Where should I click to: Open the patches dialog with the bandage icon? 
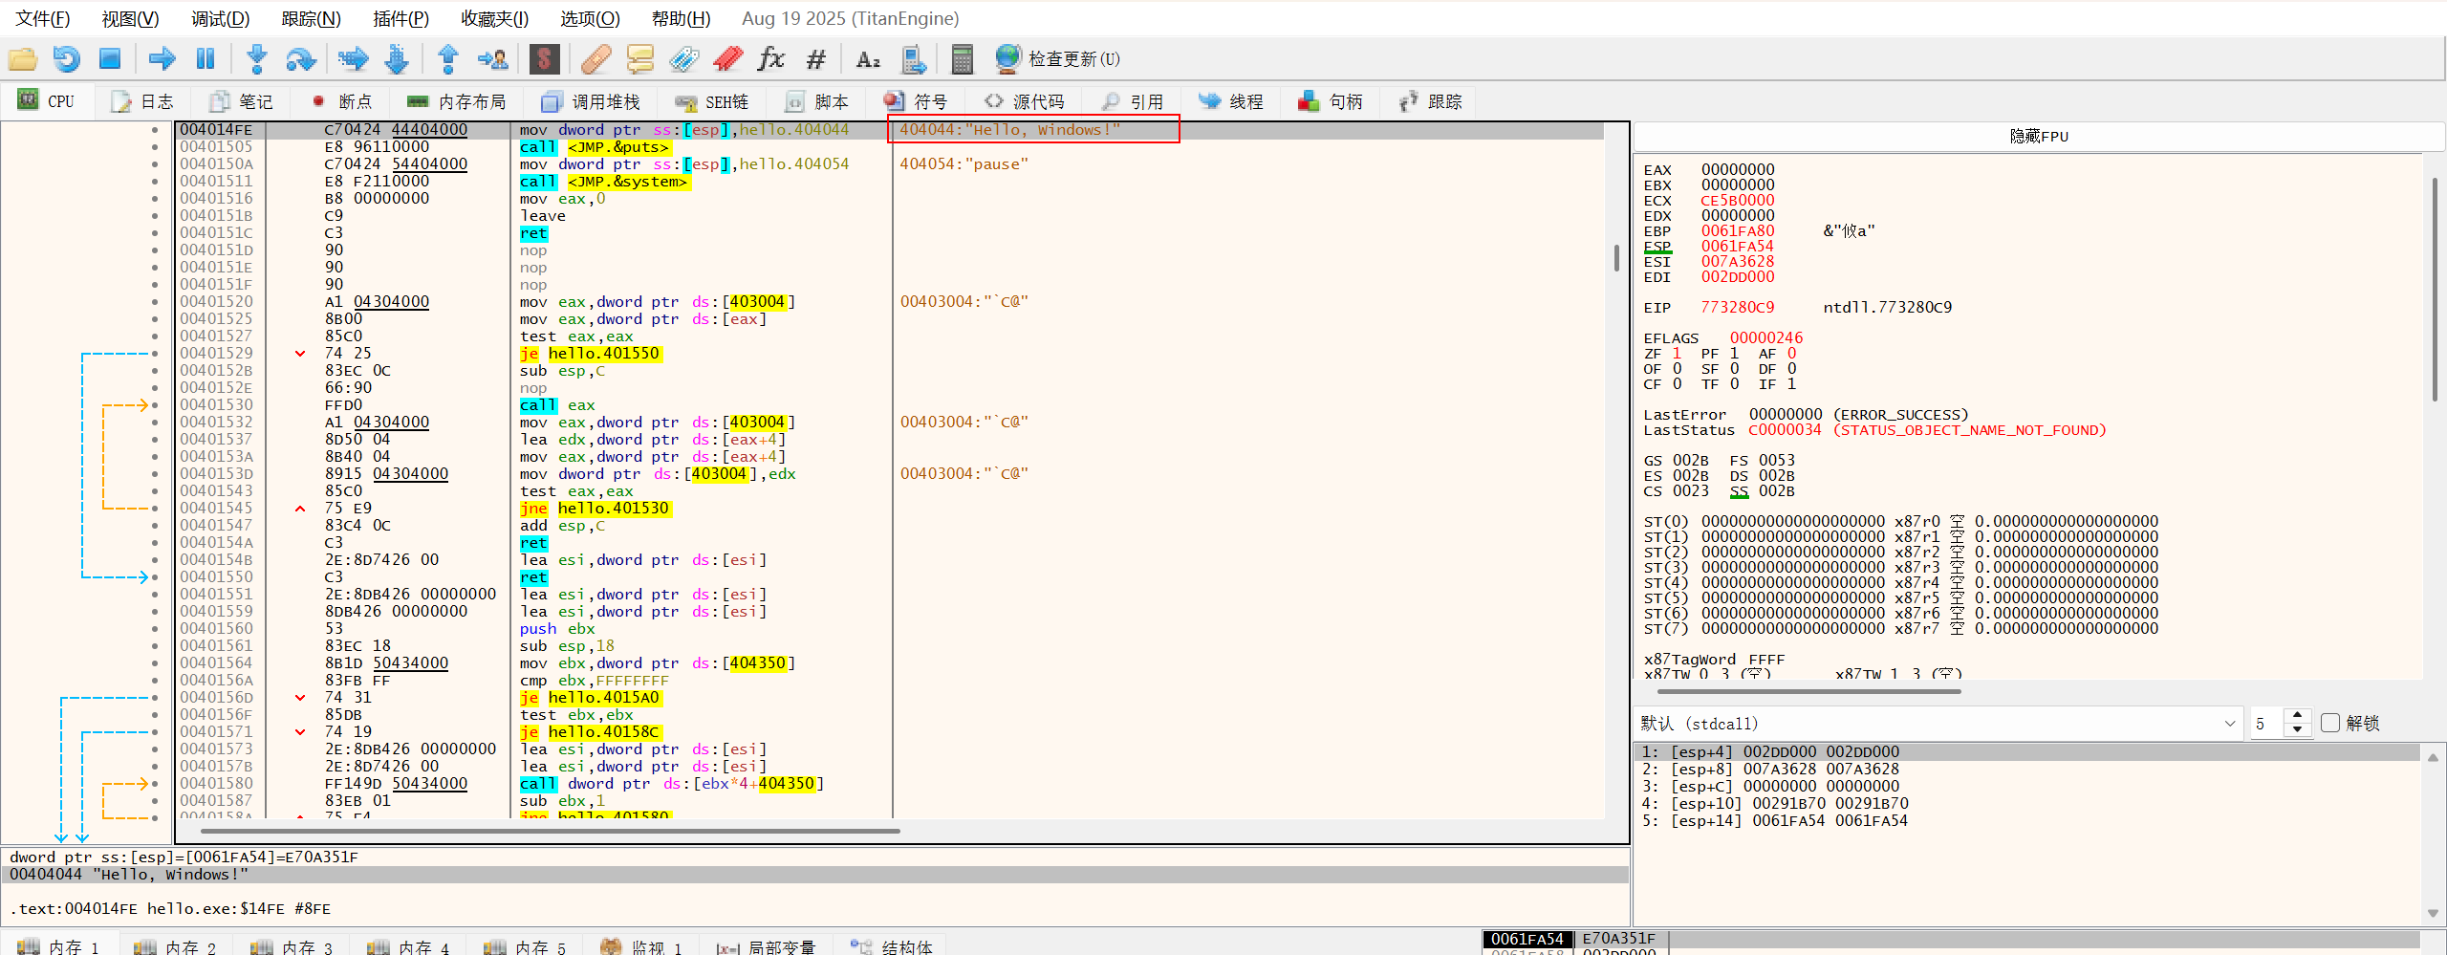pos(596,59)
